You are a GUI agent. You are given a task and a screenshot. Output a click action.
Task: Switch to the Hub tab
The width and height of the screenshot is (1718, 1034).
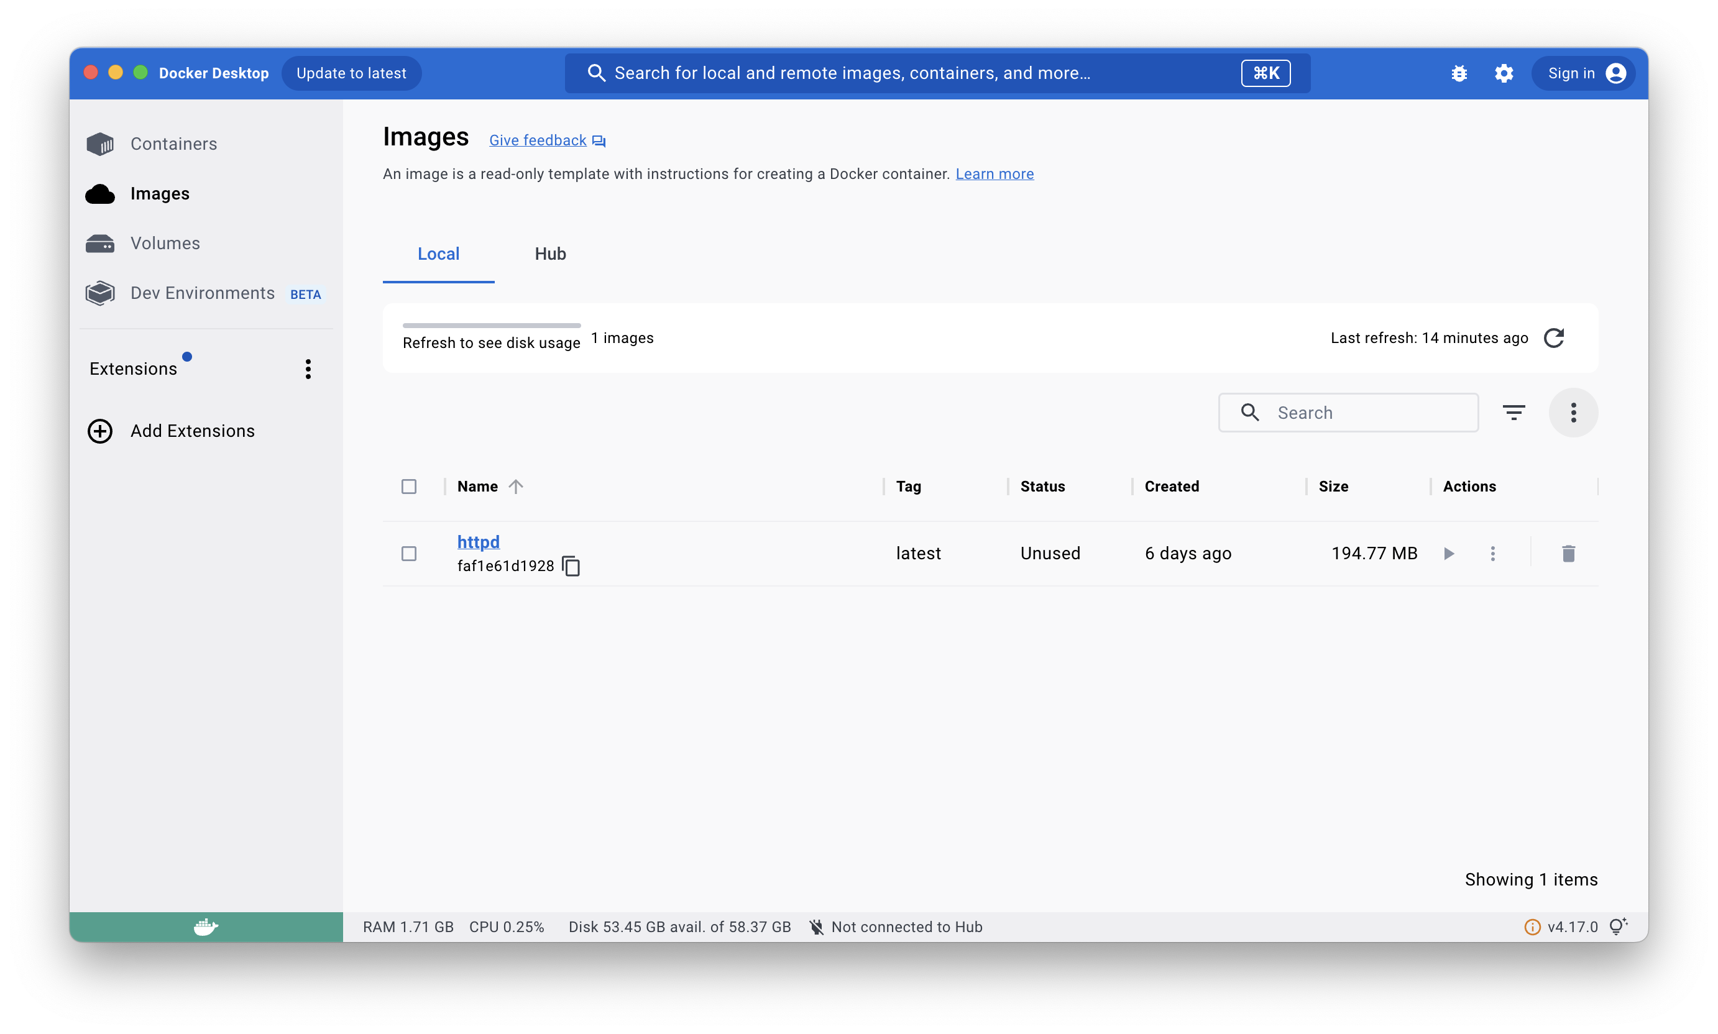(x=550, y=254)
